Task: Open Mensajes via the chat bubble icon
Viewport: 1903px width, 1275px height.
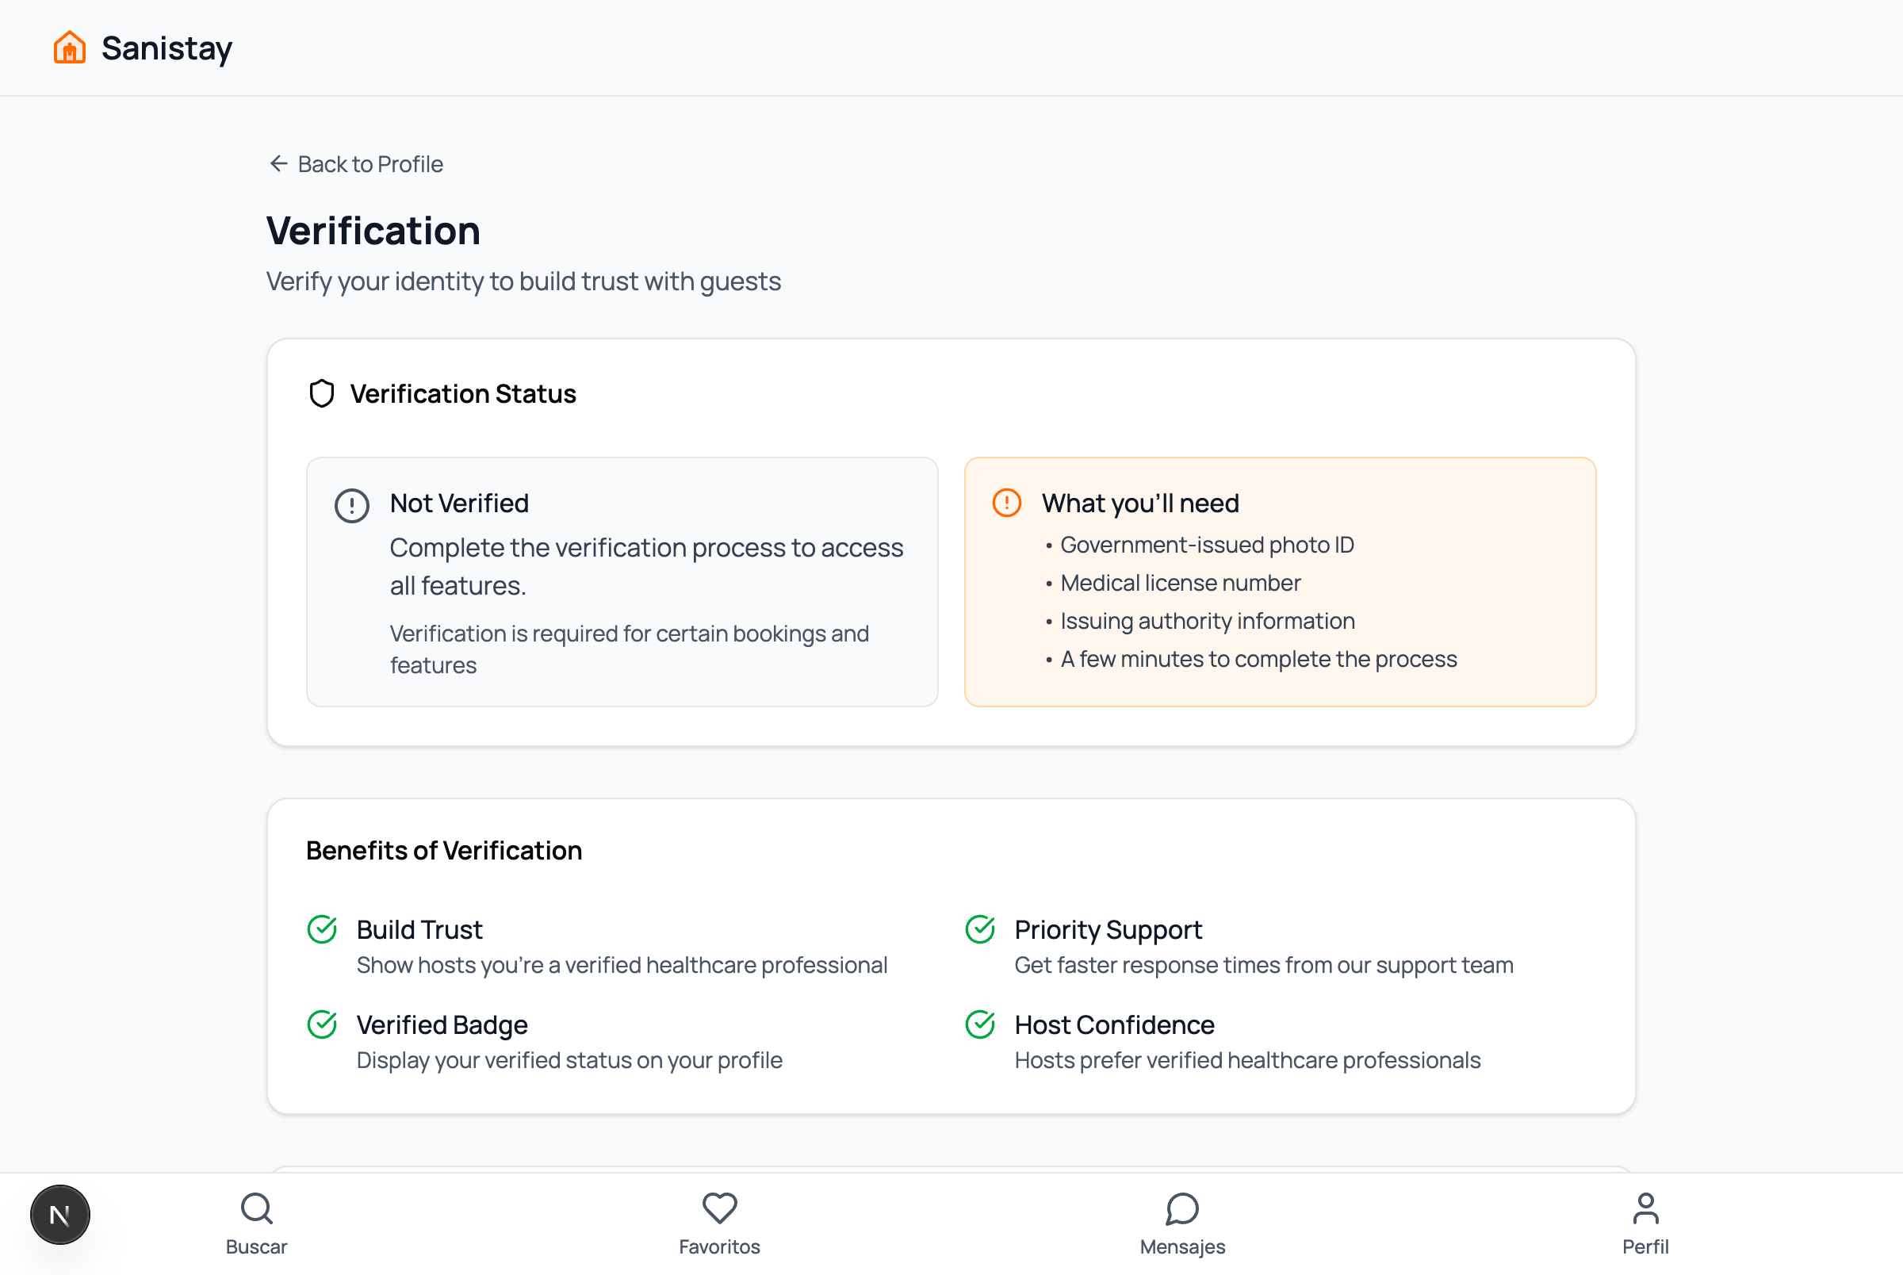Action: click(1183, 1209)
